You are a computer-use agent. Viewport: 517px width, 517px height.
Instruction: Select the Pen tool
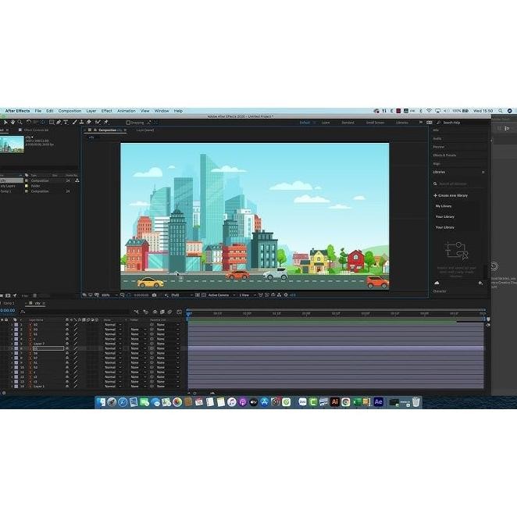(x=59, y=123)
